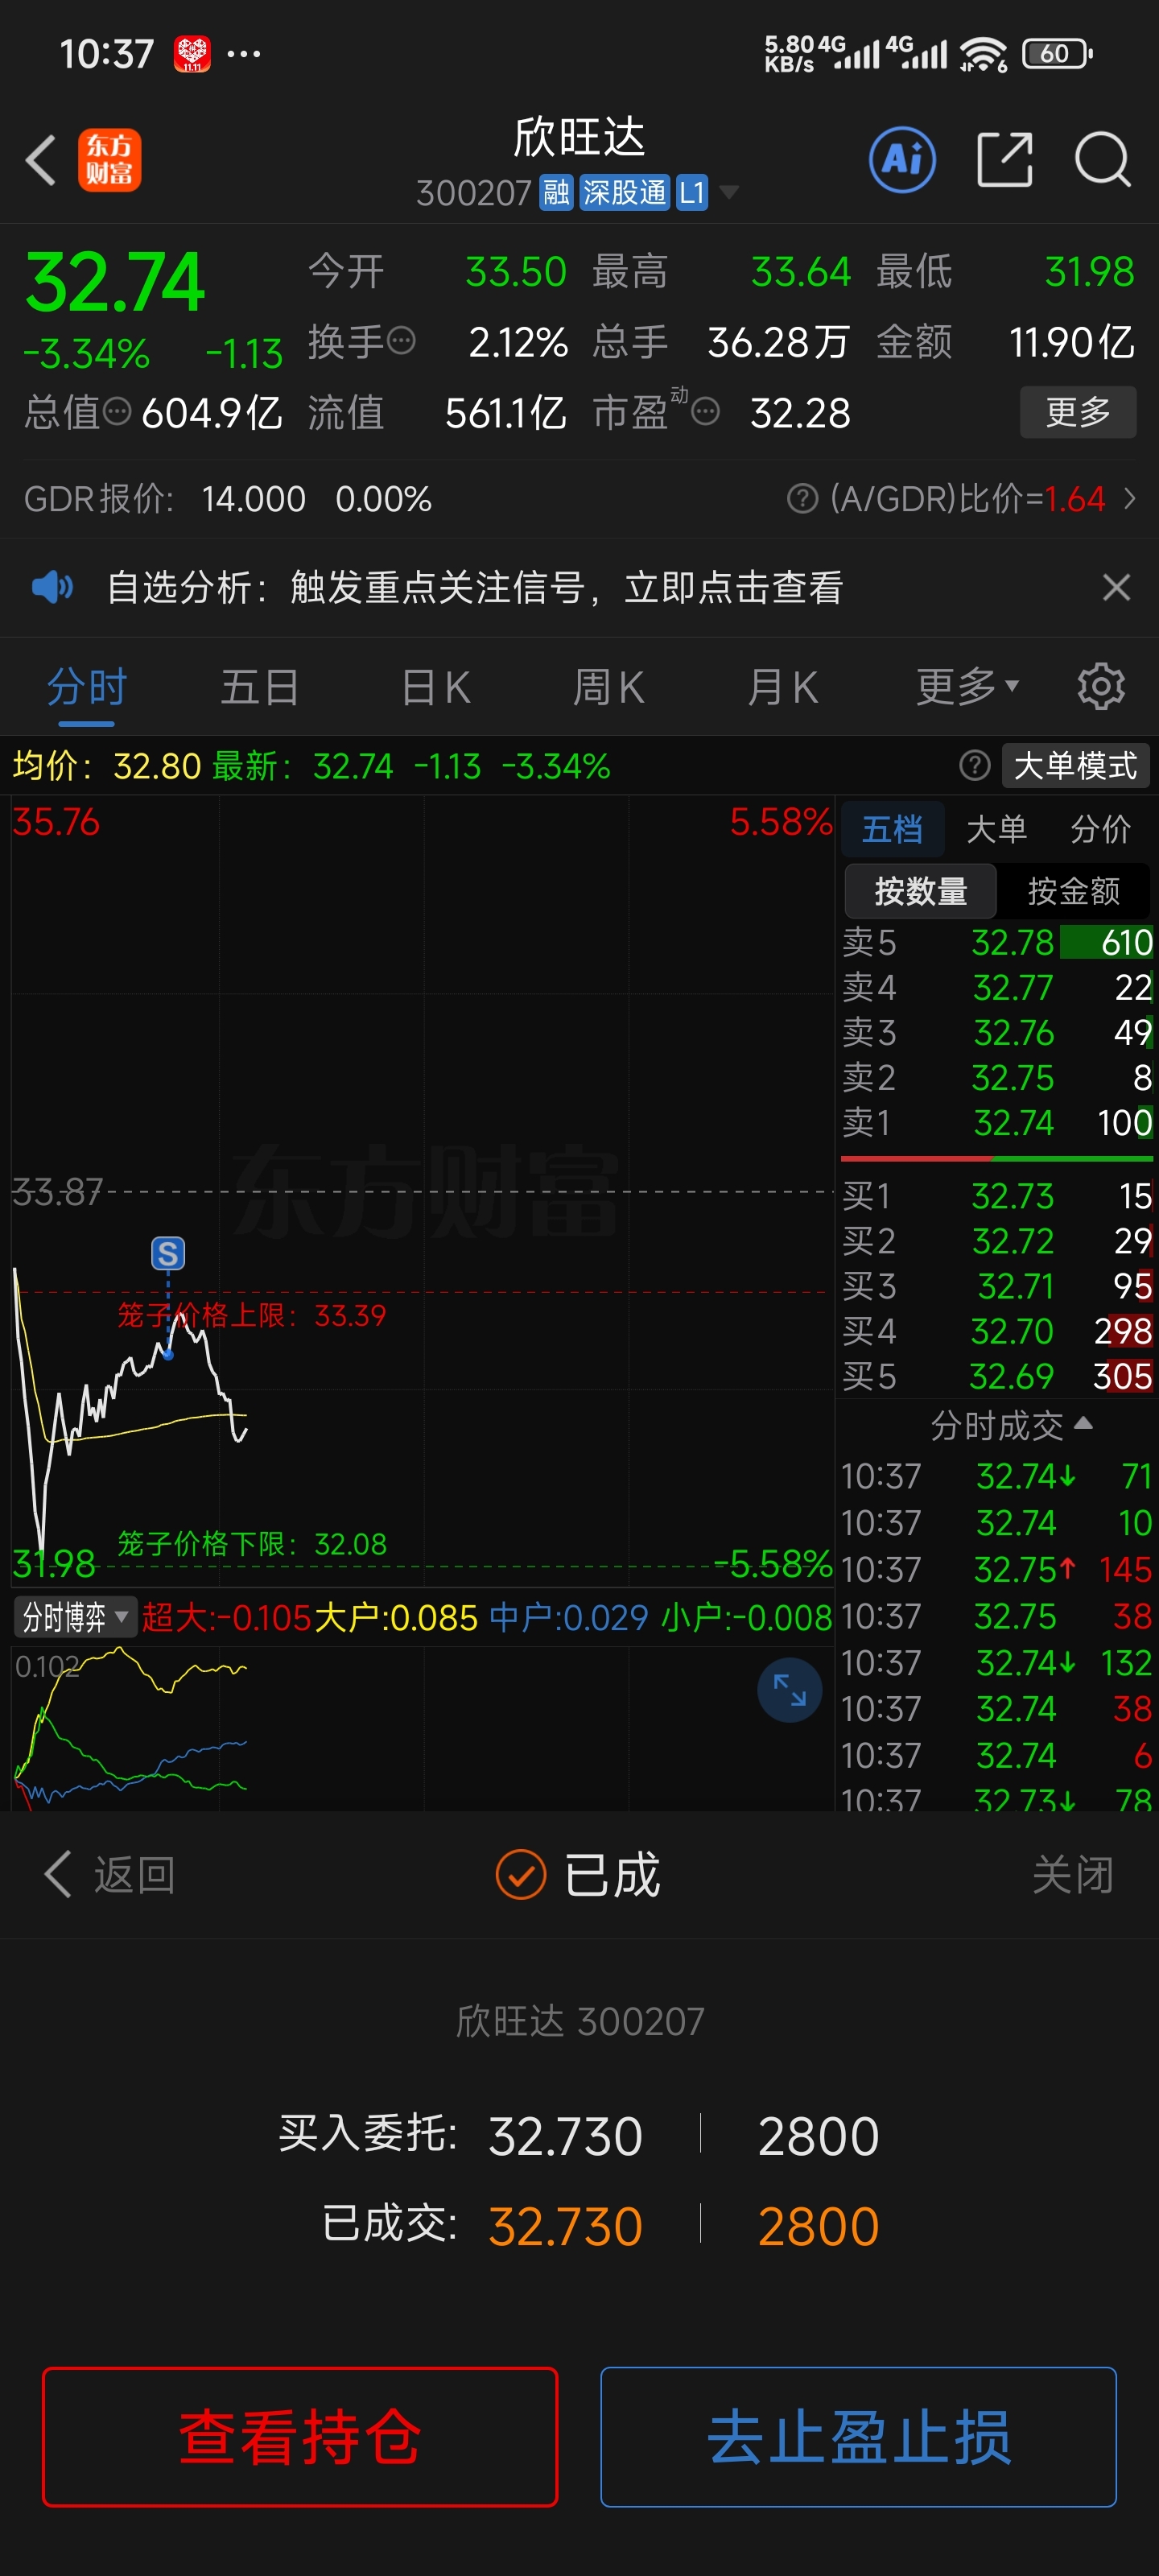
Task: Tap the 卖5 row at 32.78
Action: [x=997, y=942]
